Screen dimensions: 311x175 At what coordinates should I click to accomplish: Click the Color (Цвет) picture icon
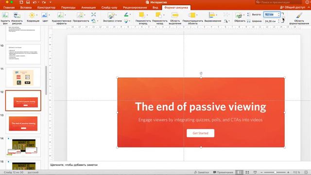44,15
